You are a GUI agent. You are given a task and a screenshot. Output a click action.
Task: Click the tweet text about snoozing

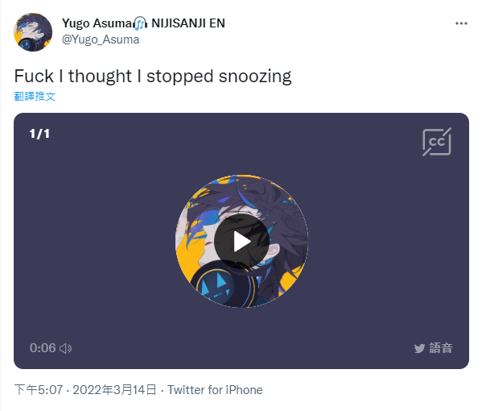coord(153,77)
